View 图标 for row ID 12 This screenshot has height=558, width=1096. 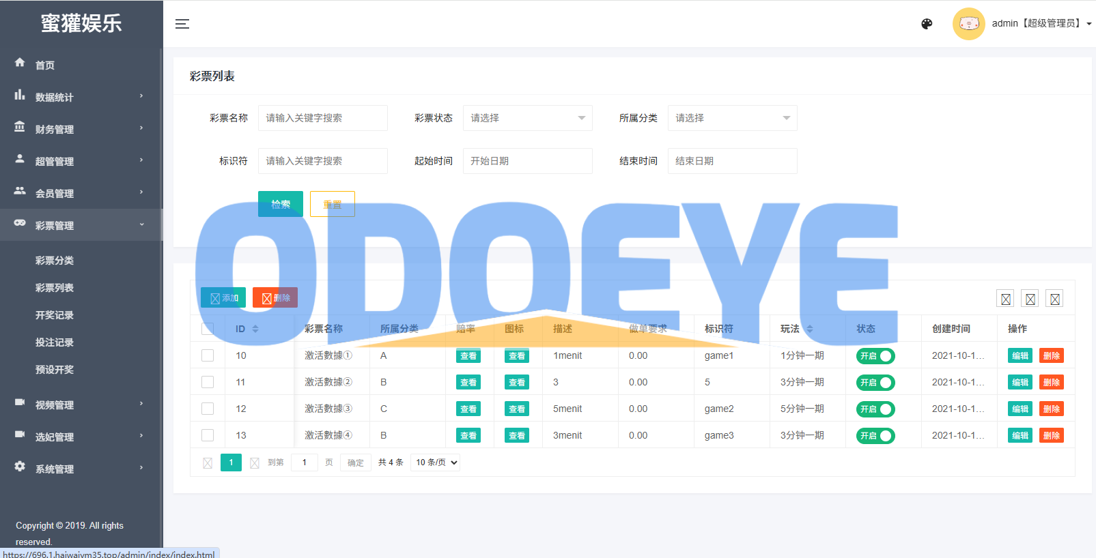tap(517, 409)
